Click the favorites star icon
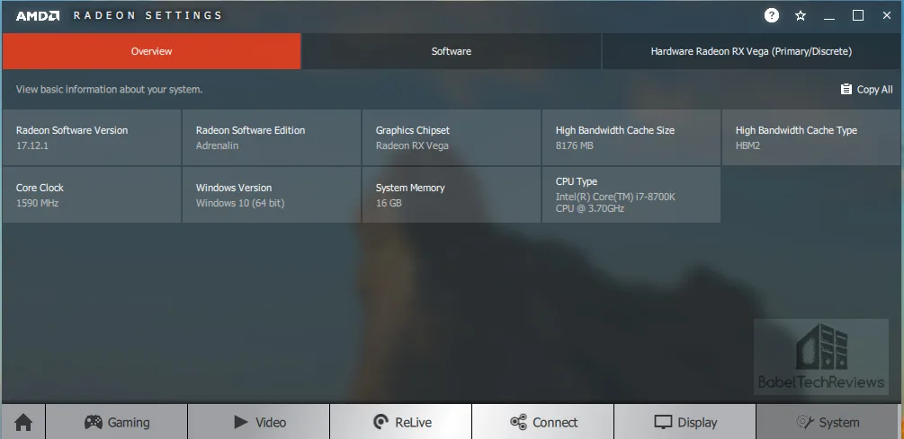Viewport: 904px width, 439px height. tap(801, 15)
